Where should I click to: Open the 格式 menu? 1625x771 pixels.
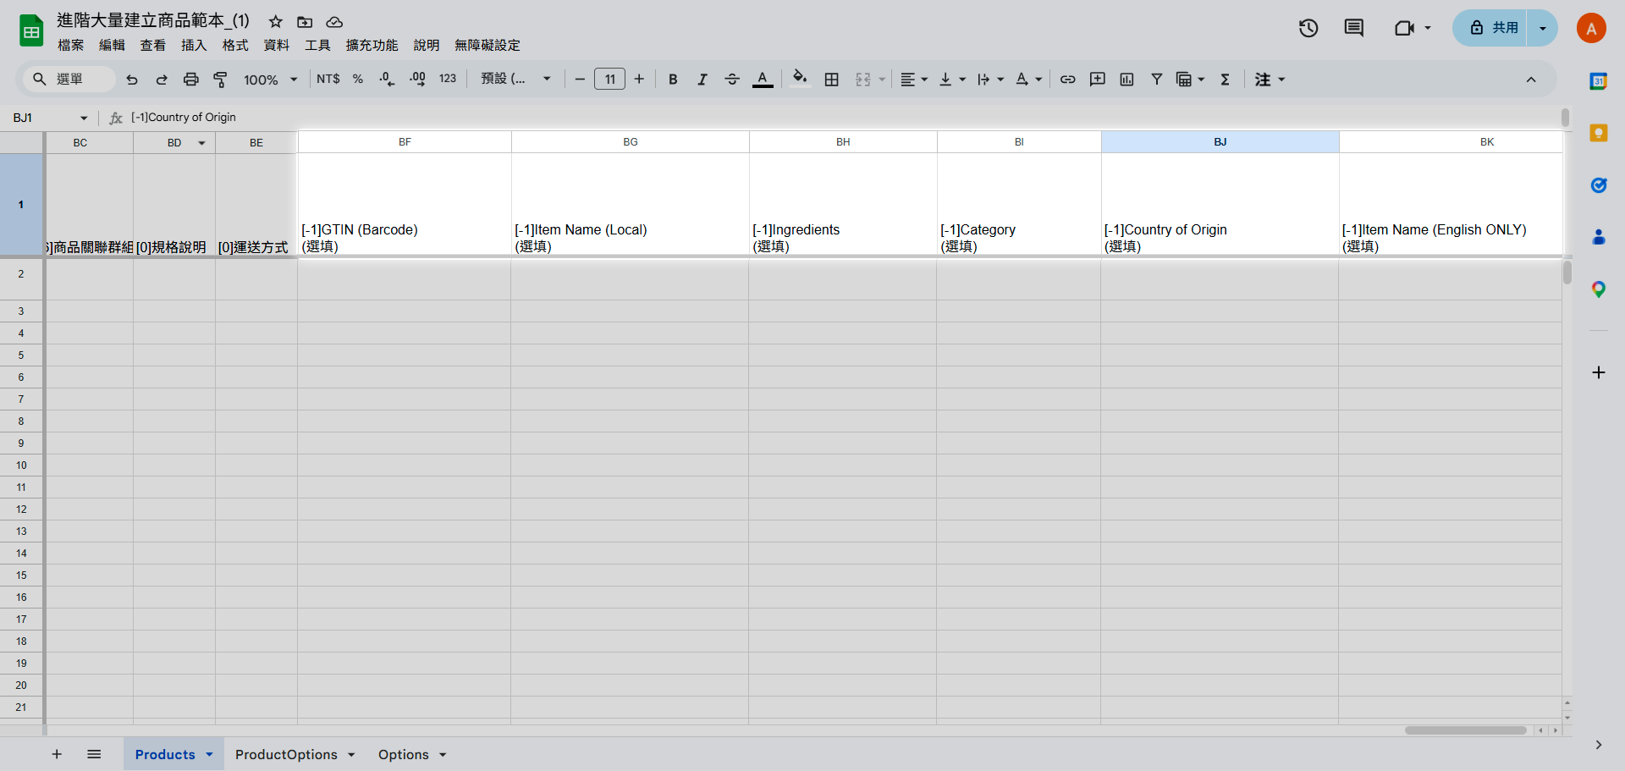(235, 46)
